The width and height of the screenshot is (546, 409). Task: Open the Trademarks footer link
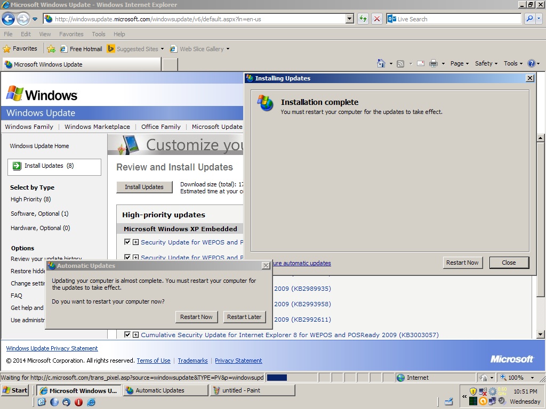click(192, 361)
